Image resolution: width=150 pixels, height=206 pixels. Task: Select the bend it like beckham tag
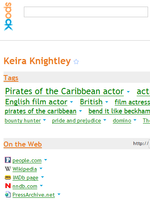(119, 111)
